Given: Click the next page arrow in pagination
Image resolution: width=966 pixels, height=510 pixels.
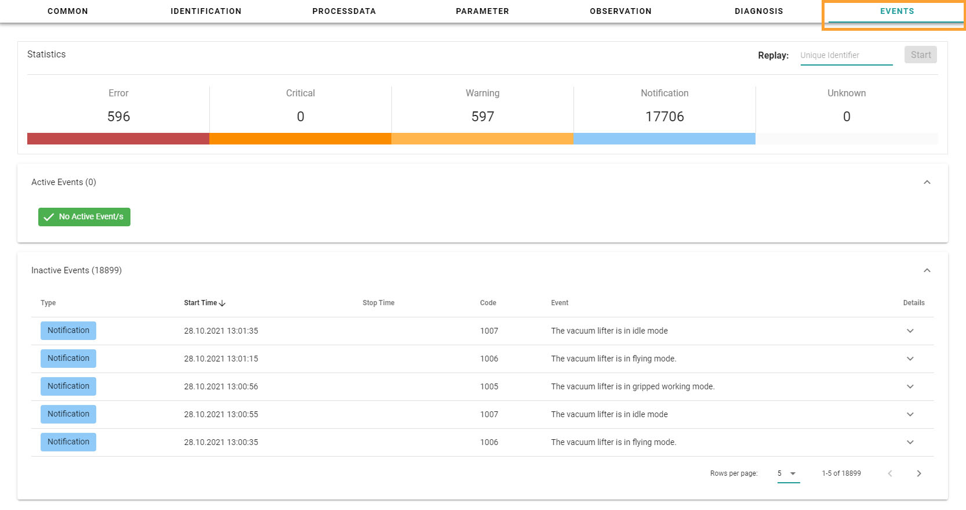Looking at the screenshot, I should point(918,473).
